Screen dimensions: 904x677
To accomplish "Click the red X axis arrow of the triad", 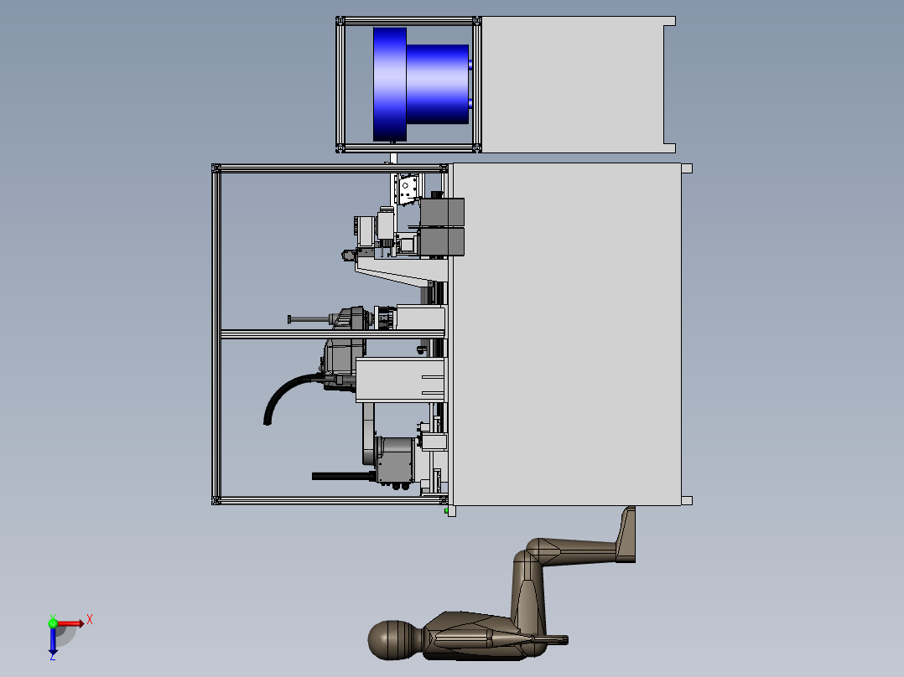I will (x=70, y=623).
